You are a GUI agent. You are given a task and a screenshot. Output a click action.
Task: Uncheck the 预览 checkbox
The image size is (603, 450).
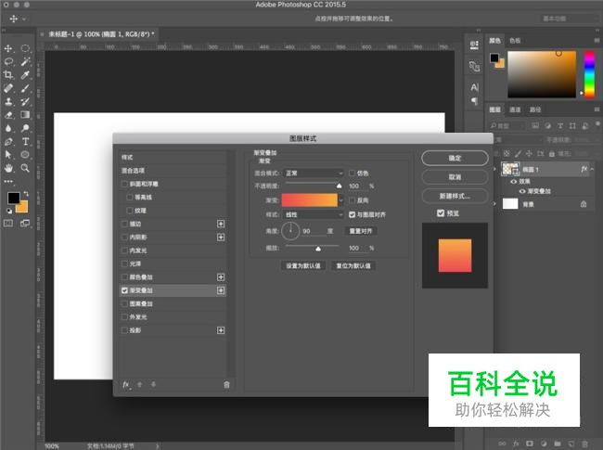tap(441, 213)
